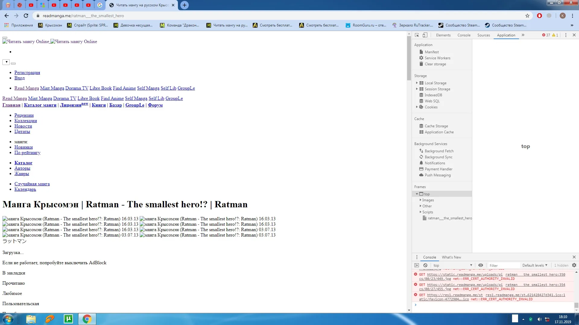Open the Chrome profile avatar
Image resolution: width=579 pixels, height=325 pixels.
tap(562, 16)
